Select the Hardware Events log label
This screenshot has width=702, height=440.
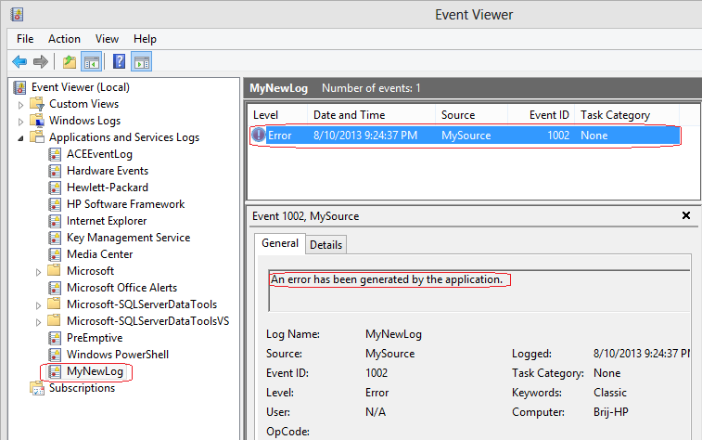(x=108, y=171)
